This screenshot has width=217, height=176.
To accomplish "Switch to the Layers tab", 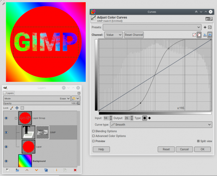I will point(9,93).
